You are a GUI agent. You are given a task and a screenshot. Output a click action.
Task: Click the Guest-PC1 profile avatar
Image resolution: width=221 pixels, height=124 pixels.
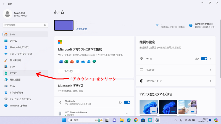[7, 14]
